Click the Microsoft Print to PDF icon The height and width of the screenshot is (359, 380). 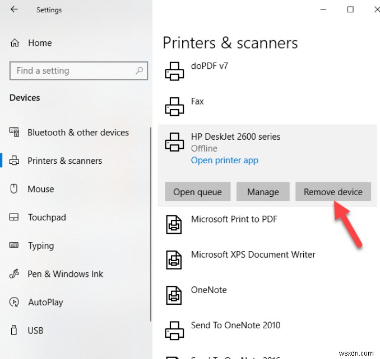[174, 225]
